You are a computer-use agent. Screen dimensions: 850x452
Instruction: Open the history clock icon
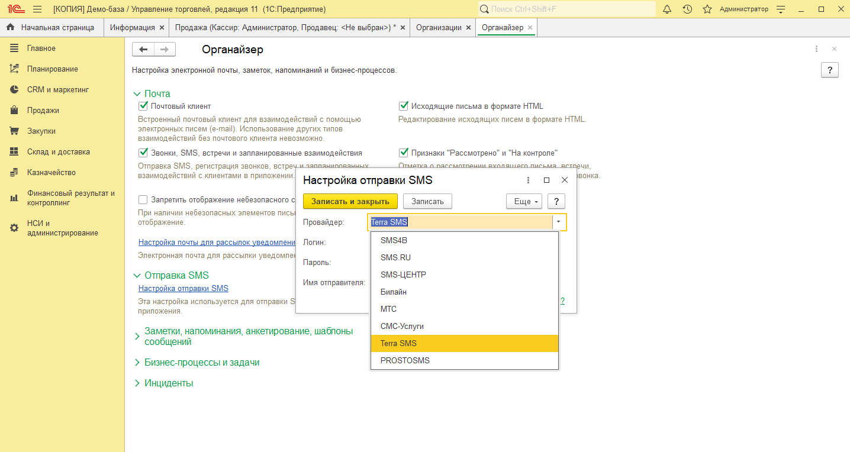[x=687, y=9]
